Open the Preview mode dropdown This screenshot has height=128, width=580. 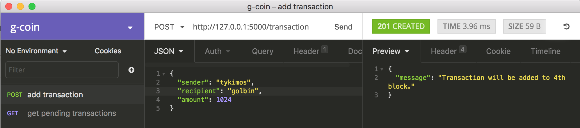tap(391, 51)
